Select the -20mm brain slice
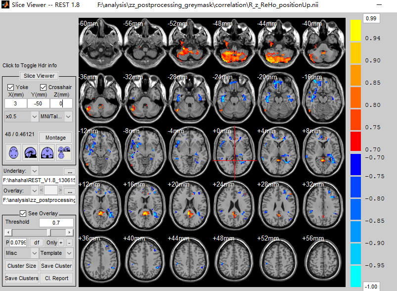This screenshot has height=291, width=397. tap(278, 98)
